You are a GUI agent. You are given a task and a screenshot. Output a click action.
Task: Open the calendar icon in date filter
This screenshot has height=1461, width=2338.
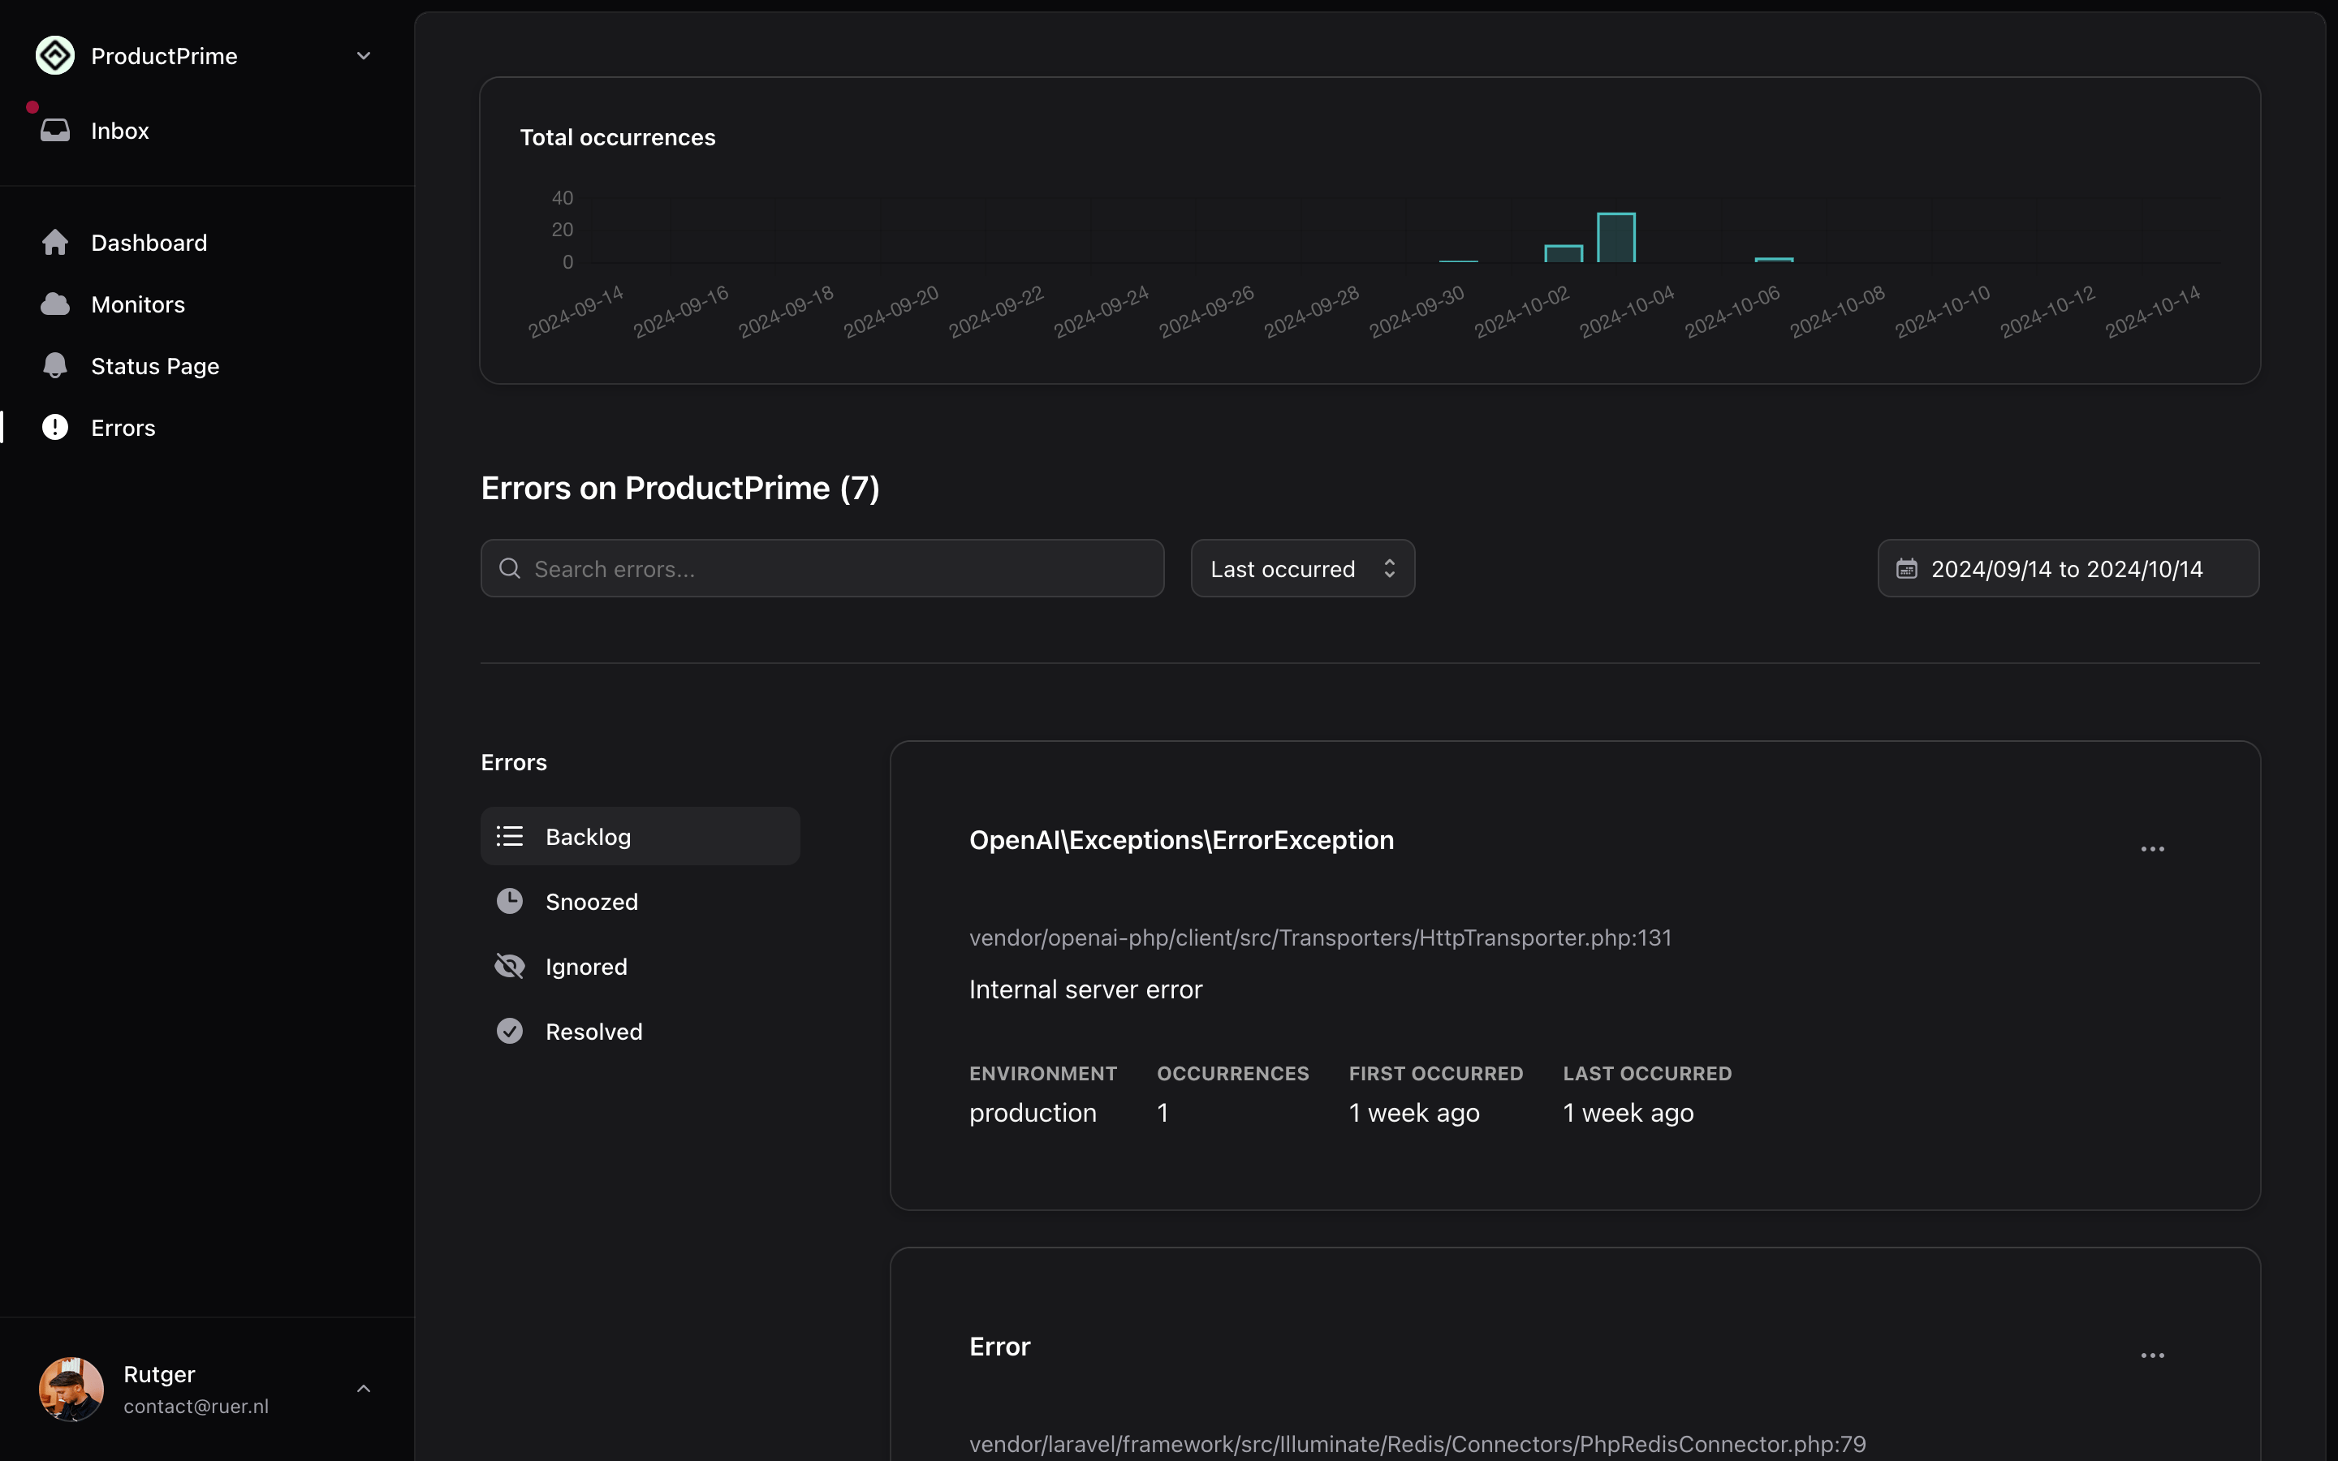pyautogui.click(x=1906, y=568)
